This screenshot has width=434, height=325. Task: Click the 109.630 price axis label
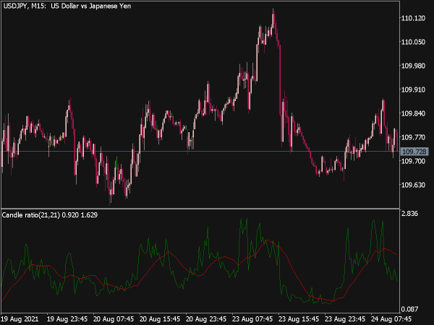[x=413, y=185]
